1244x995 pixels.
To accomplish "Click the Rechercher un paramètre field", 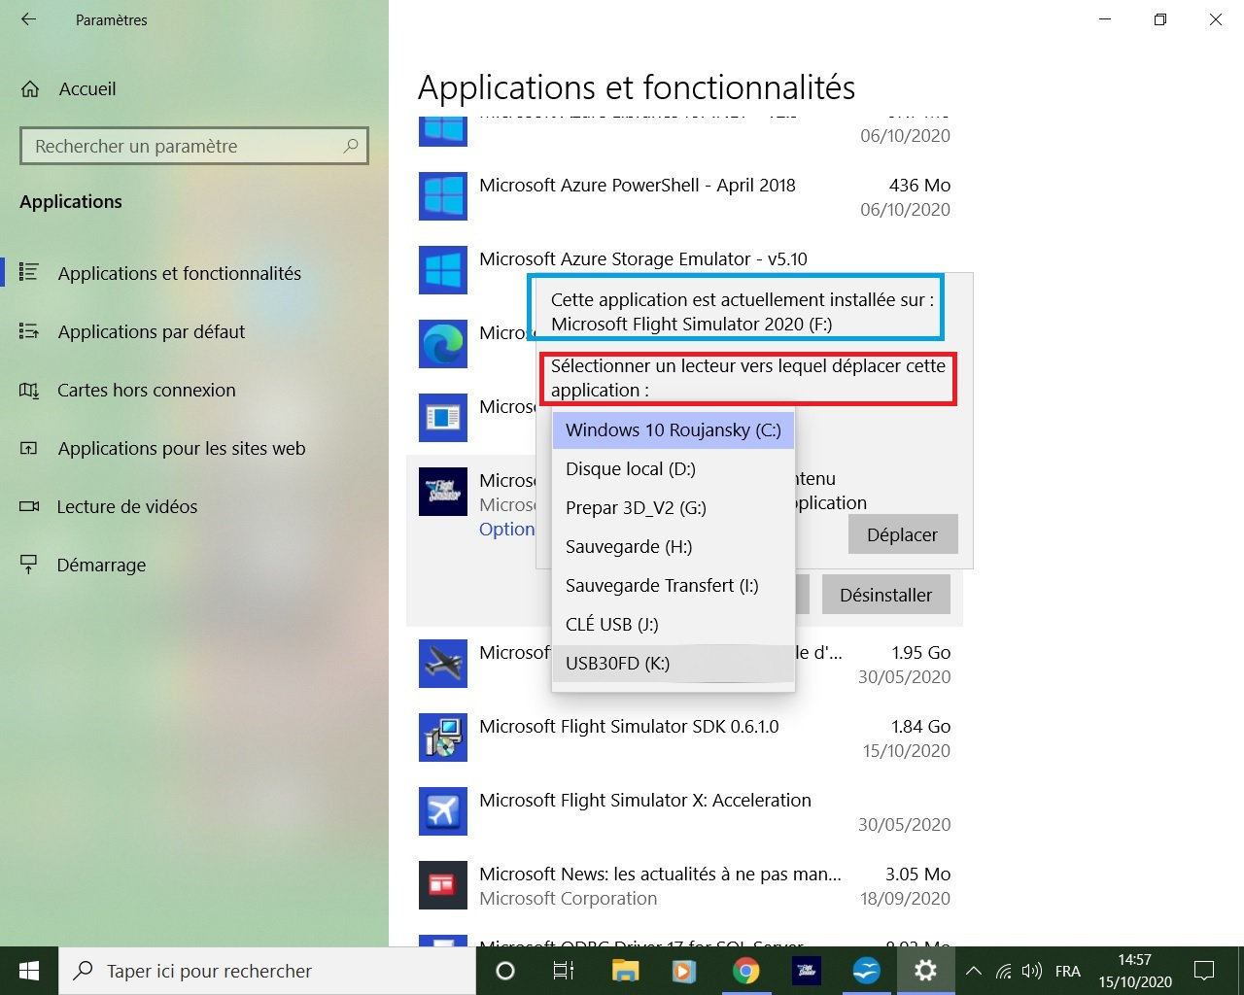I will click(x=194, y=146).
